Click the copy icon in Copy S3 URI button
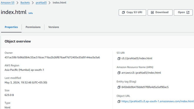This screenshot has height=109, width=194. point(123,12)
